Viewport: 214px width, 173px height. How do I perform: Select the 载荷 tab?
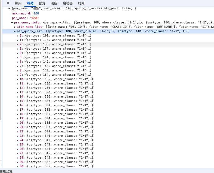click(x=30, y=3)
